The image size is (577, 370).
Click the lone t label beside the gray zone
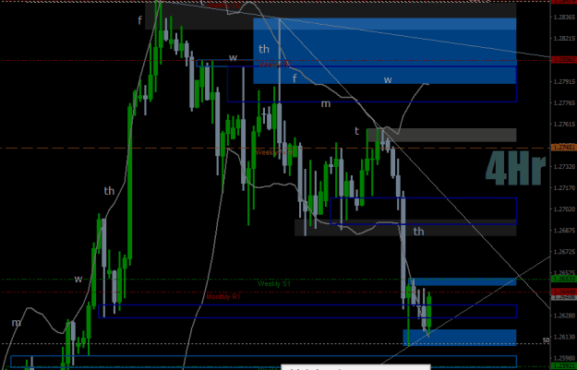coord(356,131)
